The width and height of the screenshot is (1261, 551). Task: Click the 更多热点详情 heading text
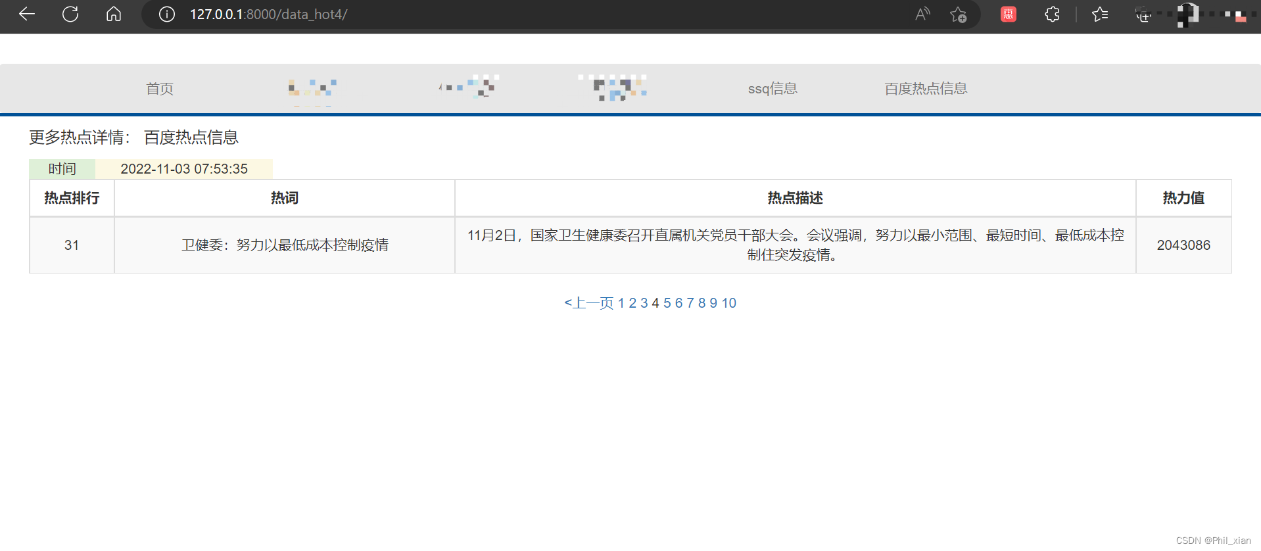[x=80, y=137]
